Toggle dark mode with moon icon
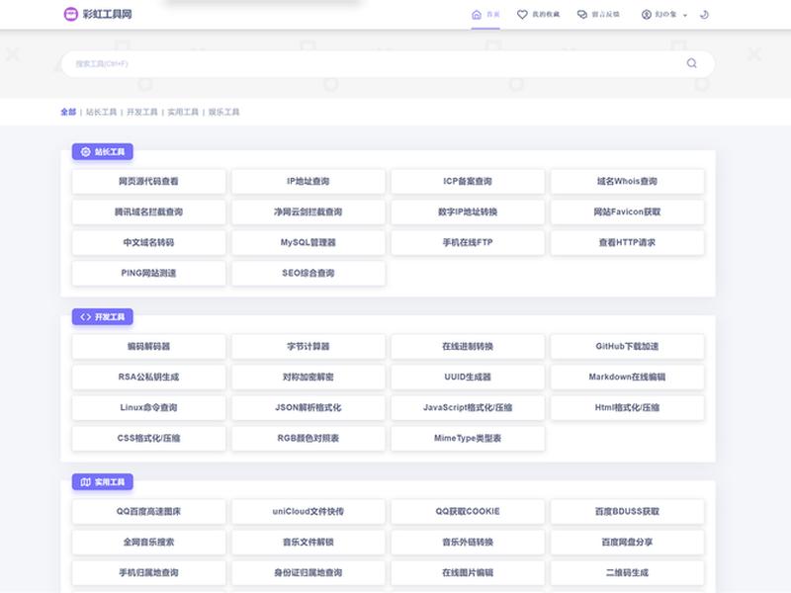Viewport: 791px width, 593px height. [x=704, y=15]
